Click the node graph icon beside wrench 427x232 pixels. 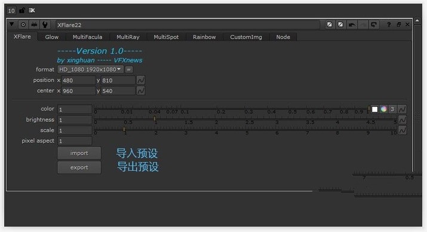pyautogui.click(x=34, y=25)
